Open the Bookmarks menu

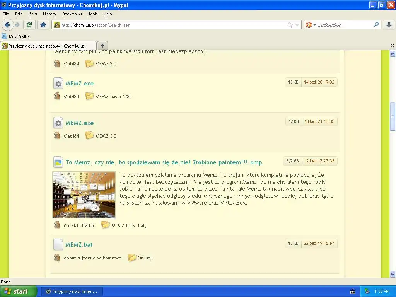[x=72, y=14]
